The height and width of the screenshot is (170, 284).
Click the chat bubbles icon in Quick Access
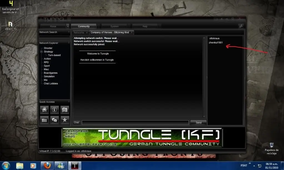pyautogui.click(x=54, y=120)
